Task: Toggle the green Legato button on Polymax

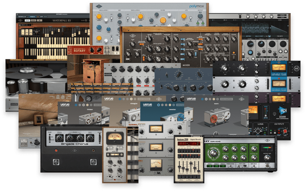Action: point(203,23)
